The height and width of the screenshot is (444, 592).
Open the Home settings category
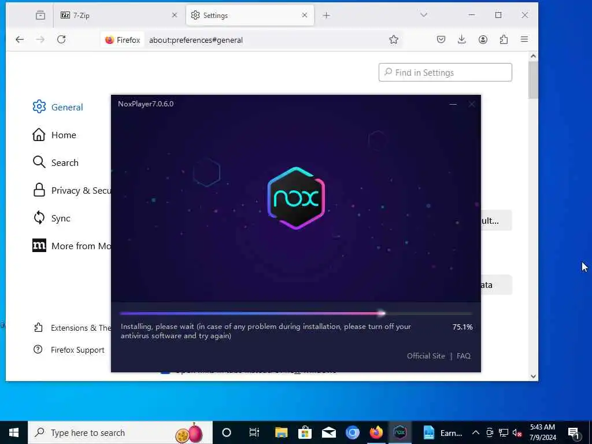click(x=54, y=135)
